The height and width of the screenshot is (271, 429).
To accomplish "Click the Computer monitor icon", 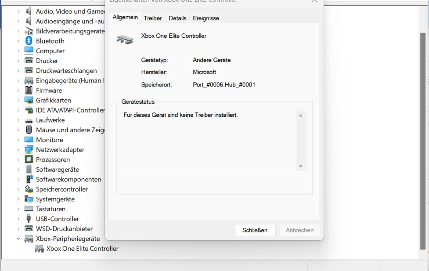I will click(x=29, y=51).
